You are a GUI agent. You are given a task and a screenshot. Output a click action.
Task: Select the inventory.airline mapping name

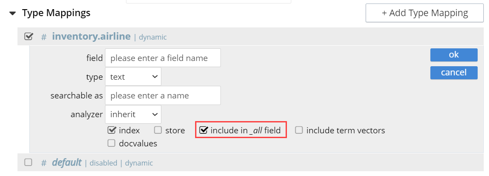click(x=91, y=37)
